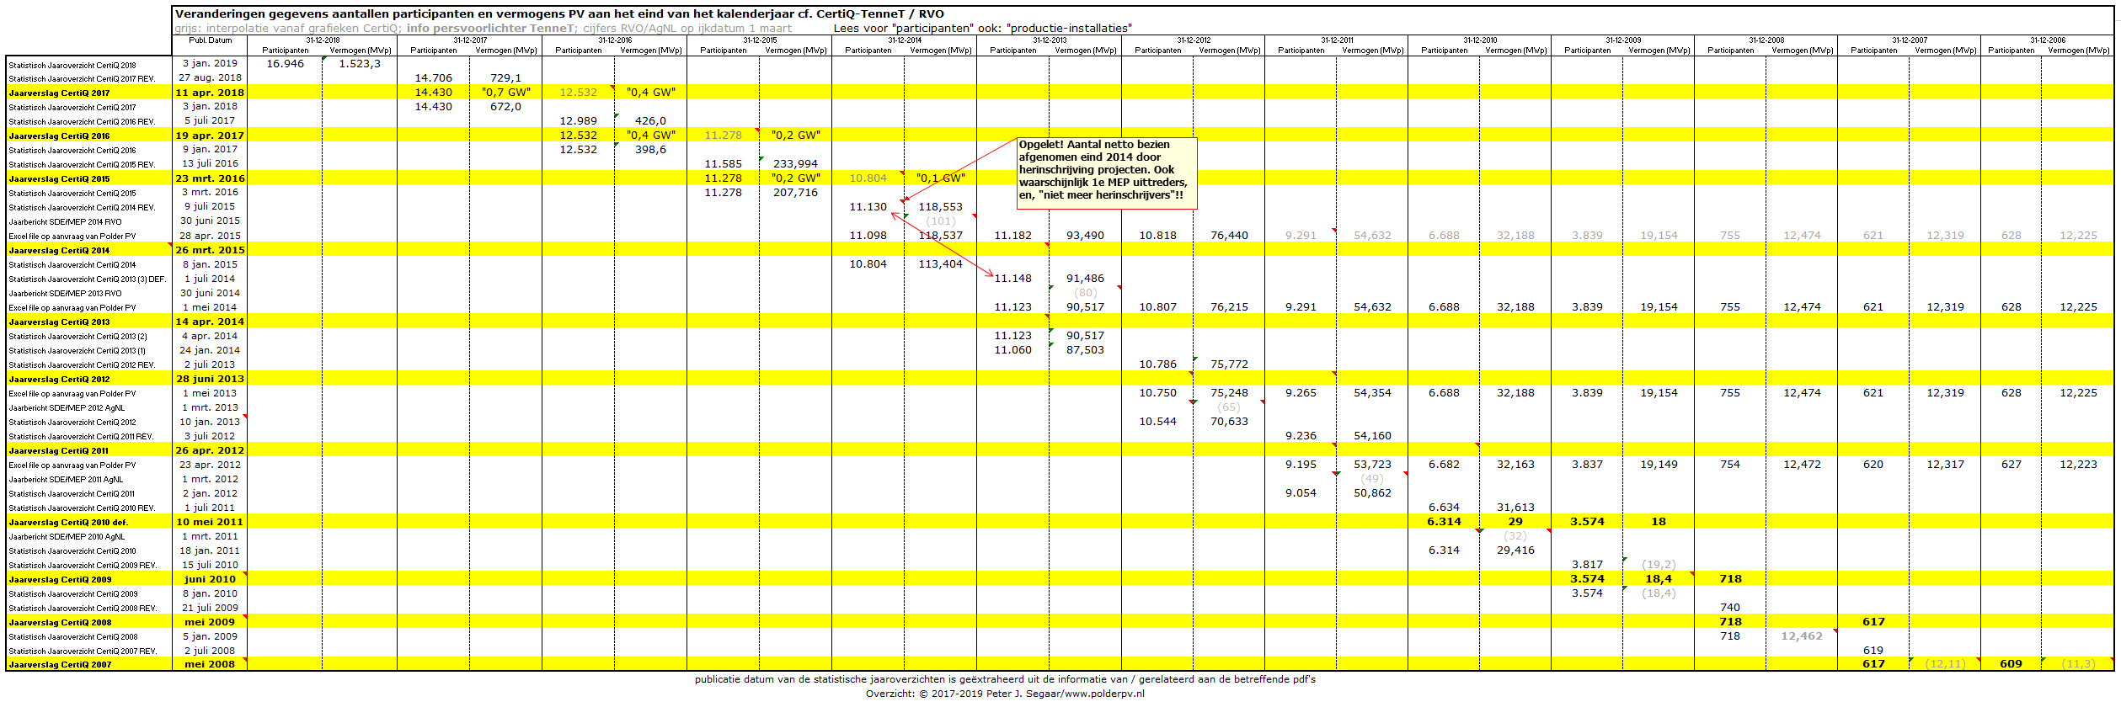2121x702 pixels.
Task: Click the 70,633 MWp cell
Action: pos(1229,422)
